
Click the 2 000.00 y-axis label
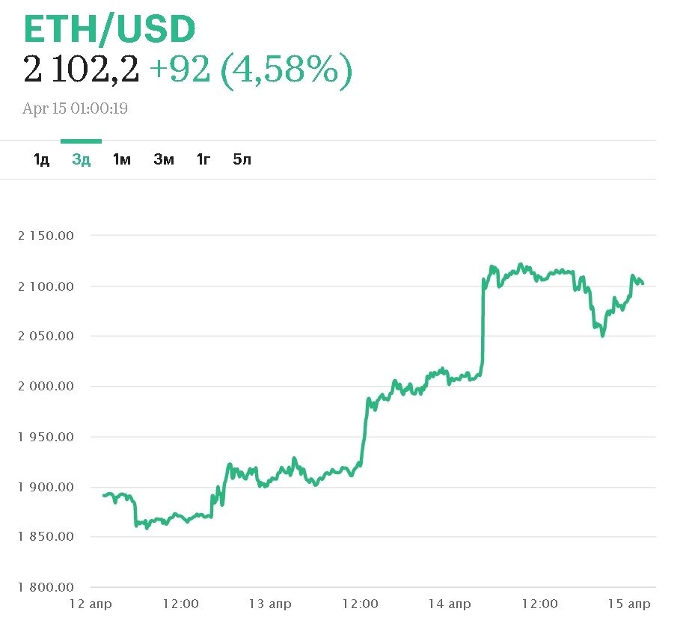pyautogui.click(x=46, y=387)
